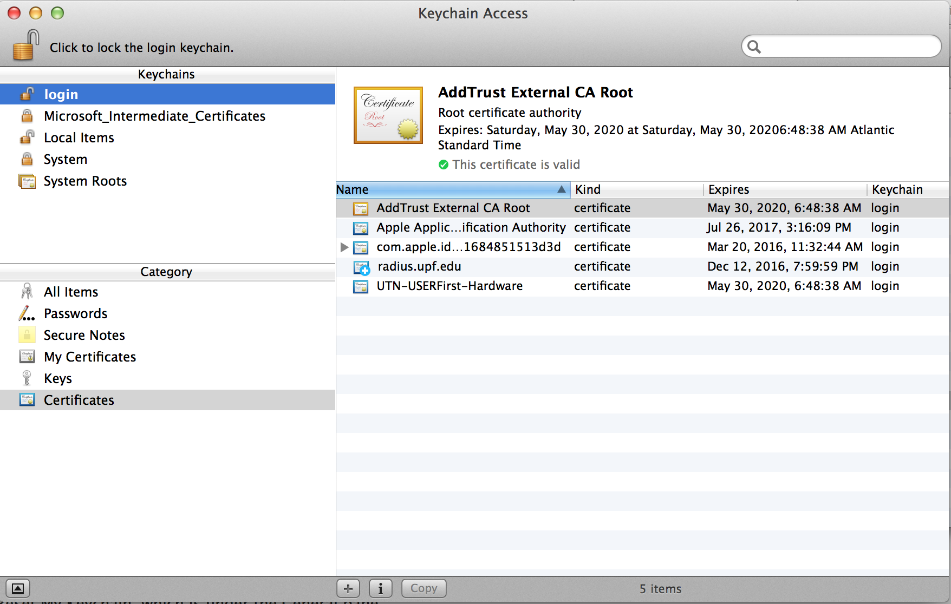Select the Microsoft_Intermediate_Certificates keychain
951x604 pixels.
(154, 116)
